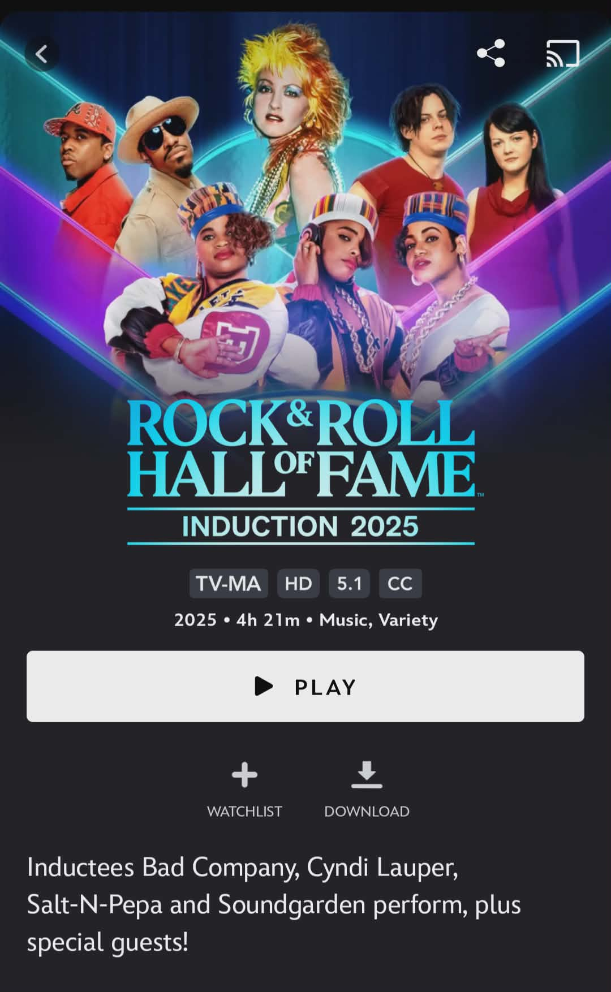This screenshot has height=992, width=611.
Task: Tap the Music, Variety genre text
Action: (x=378, y=620)
